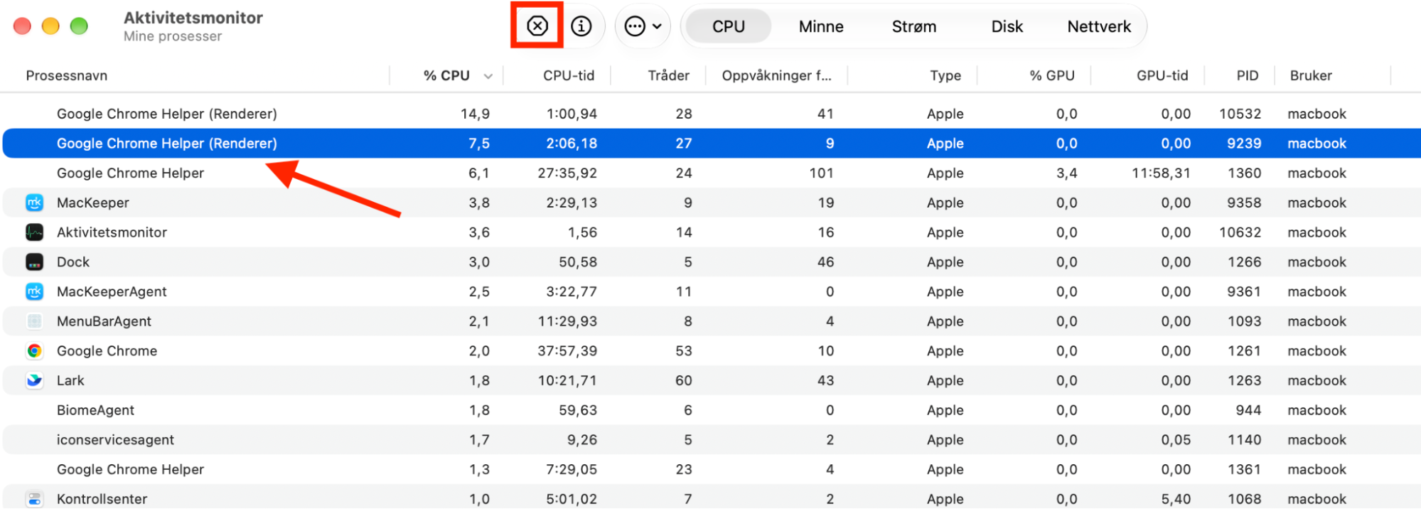Click the Dock process icon
Image resolution: width=1421 pixels, height=509 pixels.
(34, 262)
